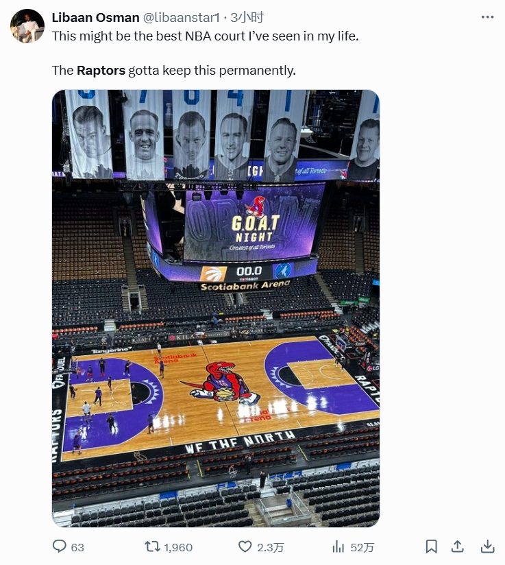The width and height of the screenshot is (505, 565).
Task: Click the reply speech bubble icon
Action: coord(60,546)
